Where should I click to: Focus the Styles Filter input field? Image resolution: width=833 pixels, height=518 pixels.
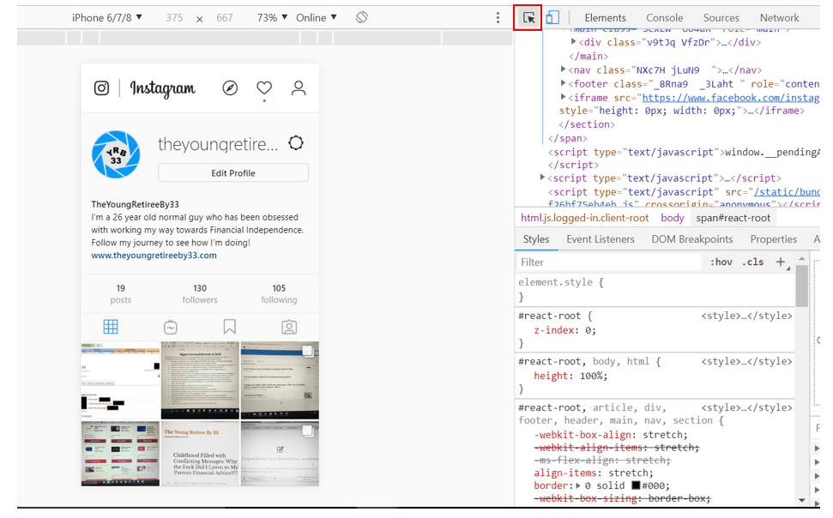[609, 262]
